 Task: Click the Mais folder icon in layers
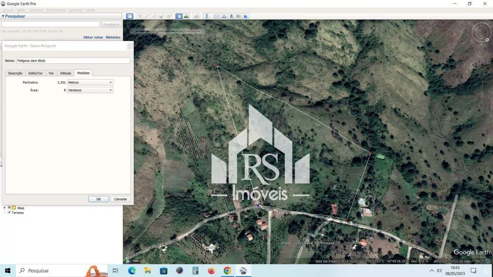coord(14,208)
